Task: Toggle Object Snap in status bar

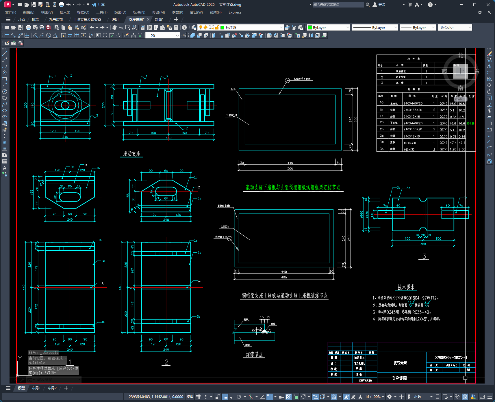Action: point(270,397)
